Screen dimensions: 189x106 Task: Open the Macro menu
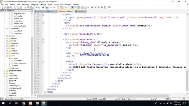56,4
